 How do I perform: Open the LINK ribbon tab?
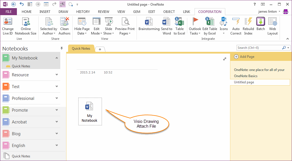click(186, 12)
